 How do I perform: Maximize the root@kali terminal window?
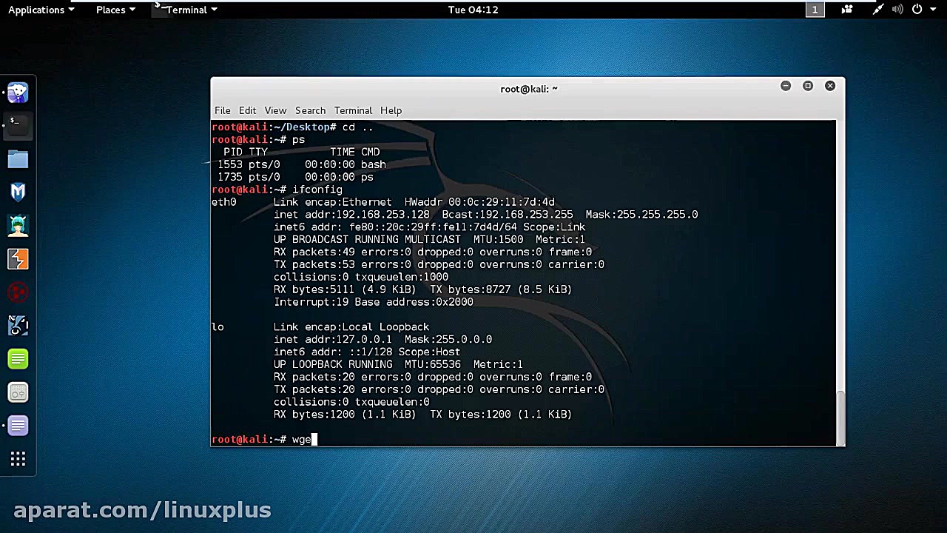click(x=808, y=86)
